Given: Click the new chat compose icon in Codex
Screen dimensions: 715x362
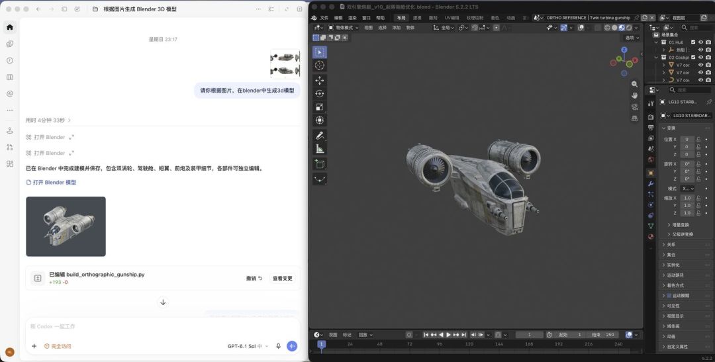Looking at the screenshot, I should tap(77, 9).
